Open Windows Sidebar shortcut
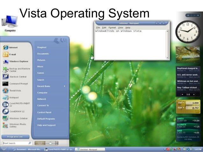Image resolution: width=203 pixels, height=152 pixels. [15, 118]
